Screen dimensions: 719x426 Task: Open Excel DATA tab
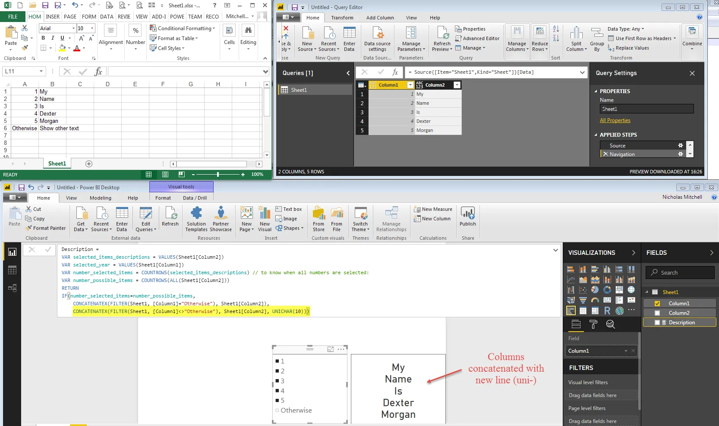point(107,17)
